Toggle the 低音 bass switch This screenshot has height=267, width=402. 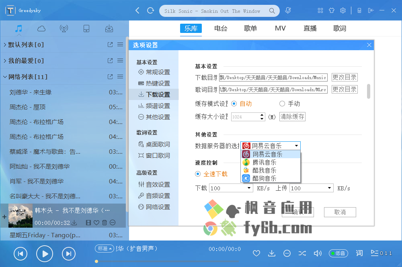pyautogui.click(x=338, y=253)
